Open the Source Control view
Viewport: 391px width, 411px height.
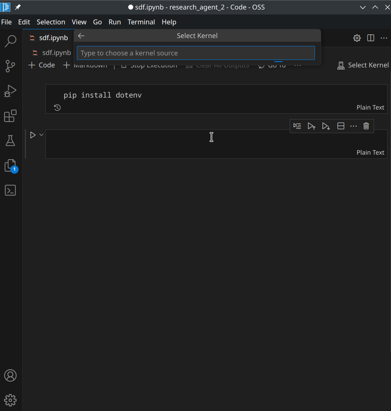(x=10, y=66)
